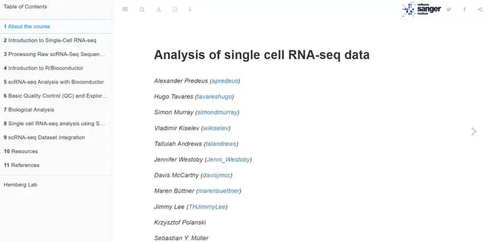Image resolution: width=490 pixels, height=242 pixels.
Task: Open the share options icon
Action: [x=480, y=9]
